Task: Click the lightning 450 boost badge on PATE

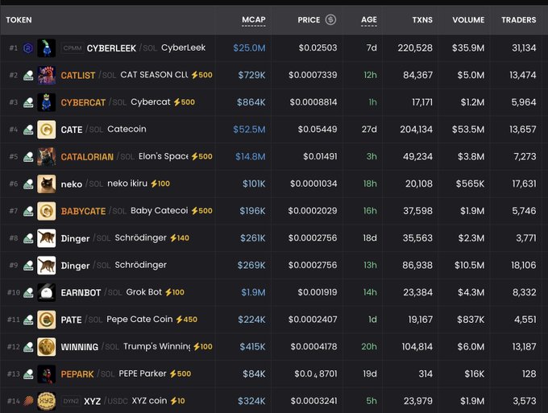Action: tap(186, 319)
